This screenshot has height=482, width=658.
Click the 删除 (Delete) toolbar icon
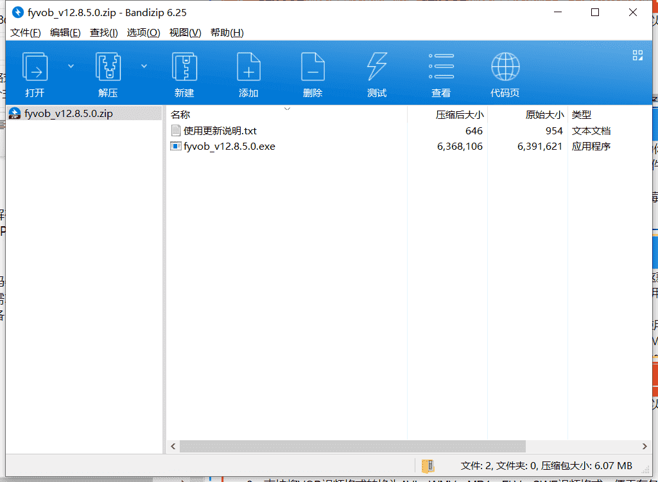[313, 66]
